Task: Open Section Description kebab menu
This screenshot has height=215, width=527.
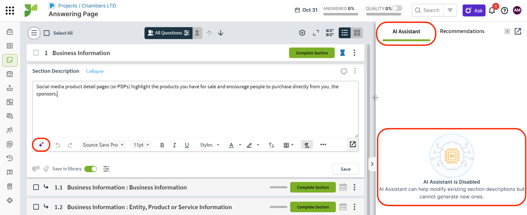Action: point(355,71)
